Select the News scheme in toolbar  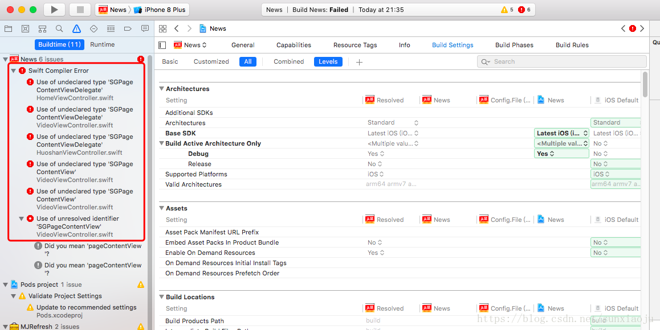pyautogui.click(x=112, y=10)
